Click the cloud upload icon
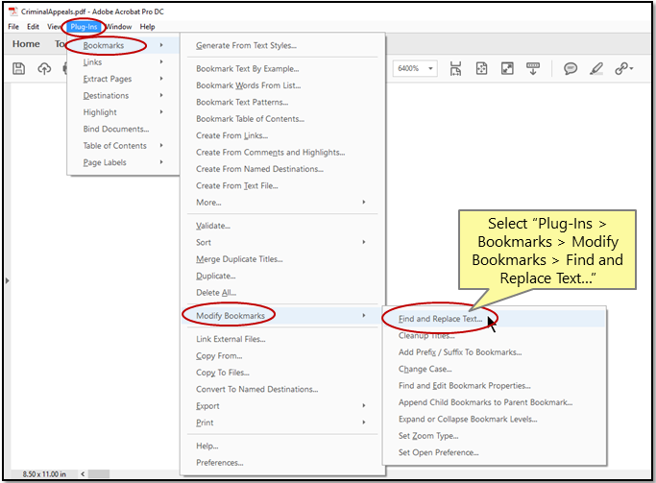The width and height of the screenshot is (656, 483). [x=44, y=68]
